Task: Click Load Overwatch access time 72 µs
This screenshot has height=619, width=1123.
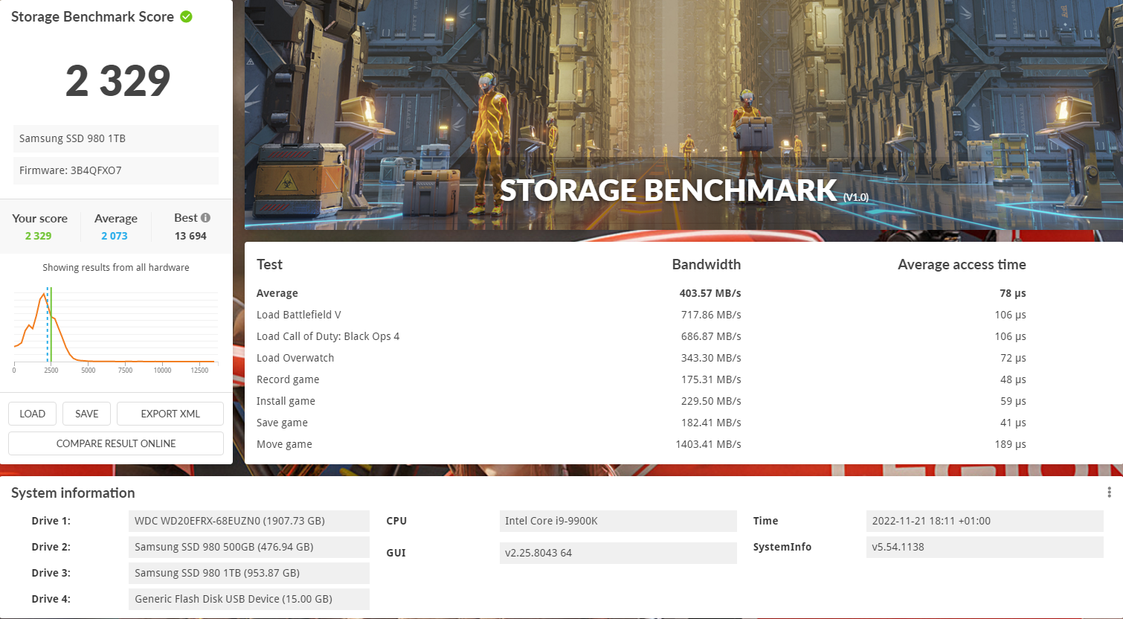Action: pos(1013,358)
